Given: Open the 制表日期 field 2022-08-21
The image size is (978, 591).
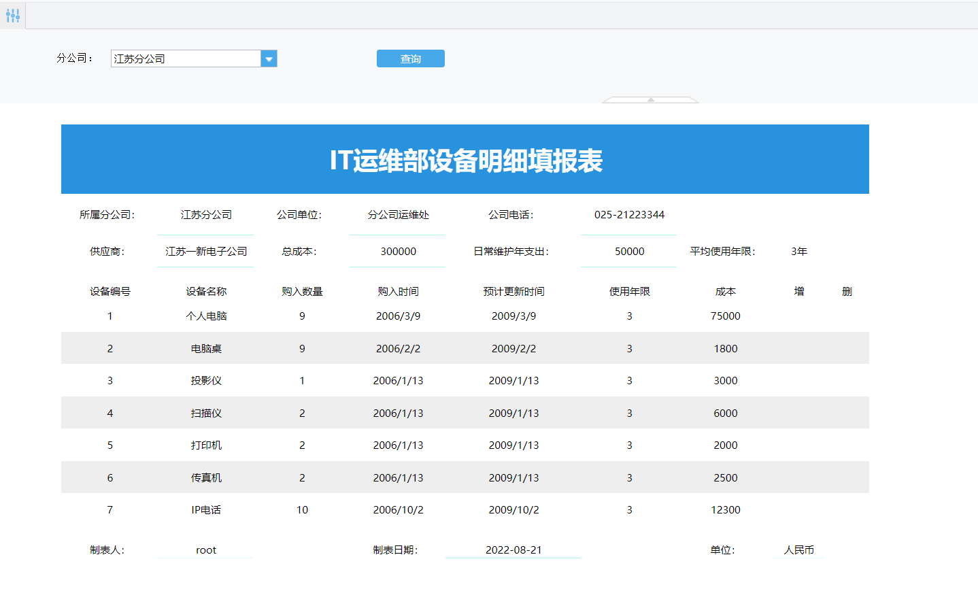Looking at the screenshot, I should click(513, 550).
